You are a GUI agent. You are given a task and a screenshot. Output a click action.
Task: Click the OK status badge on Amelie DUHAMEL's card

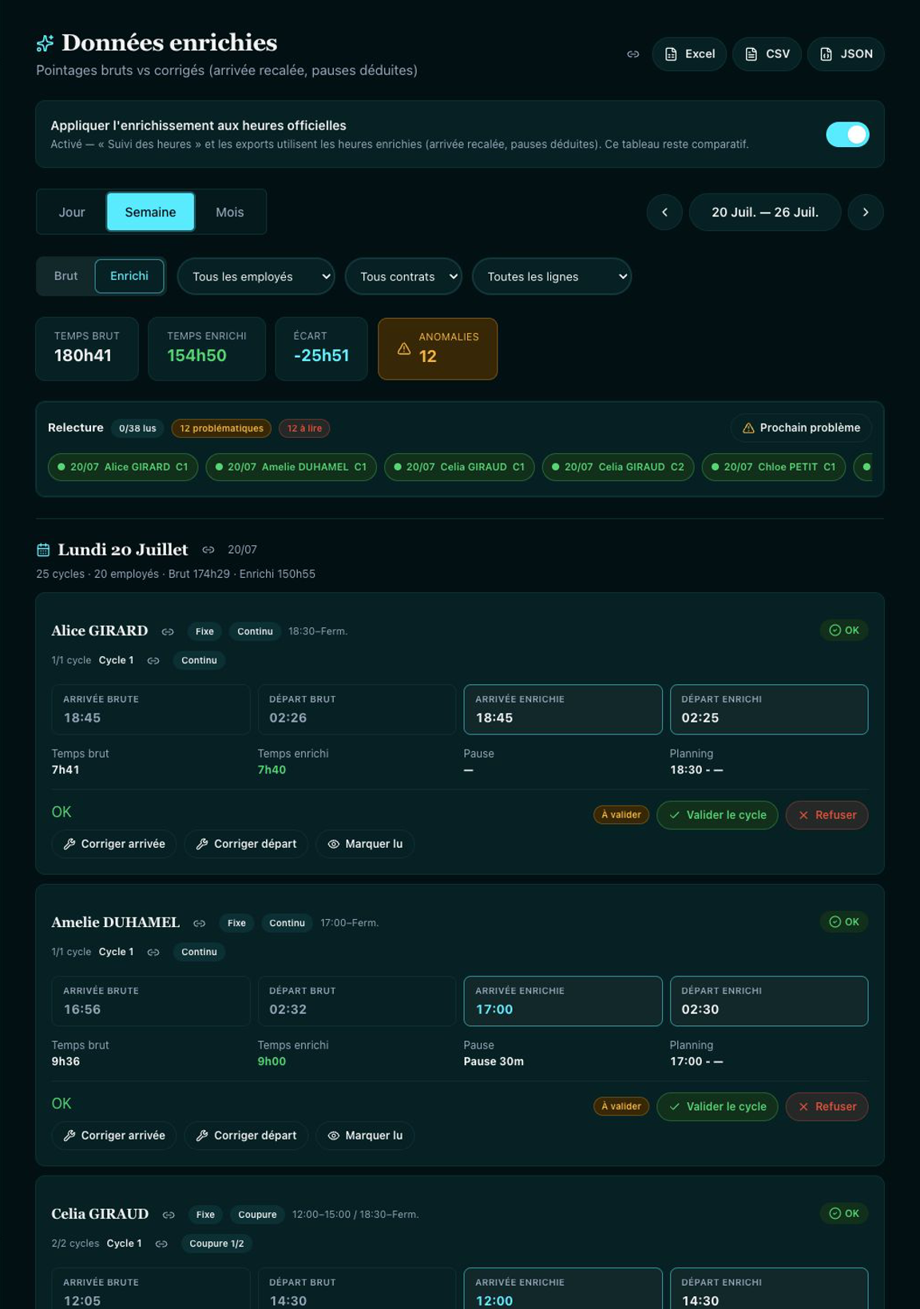[844, 922]
